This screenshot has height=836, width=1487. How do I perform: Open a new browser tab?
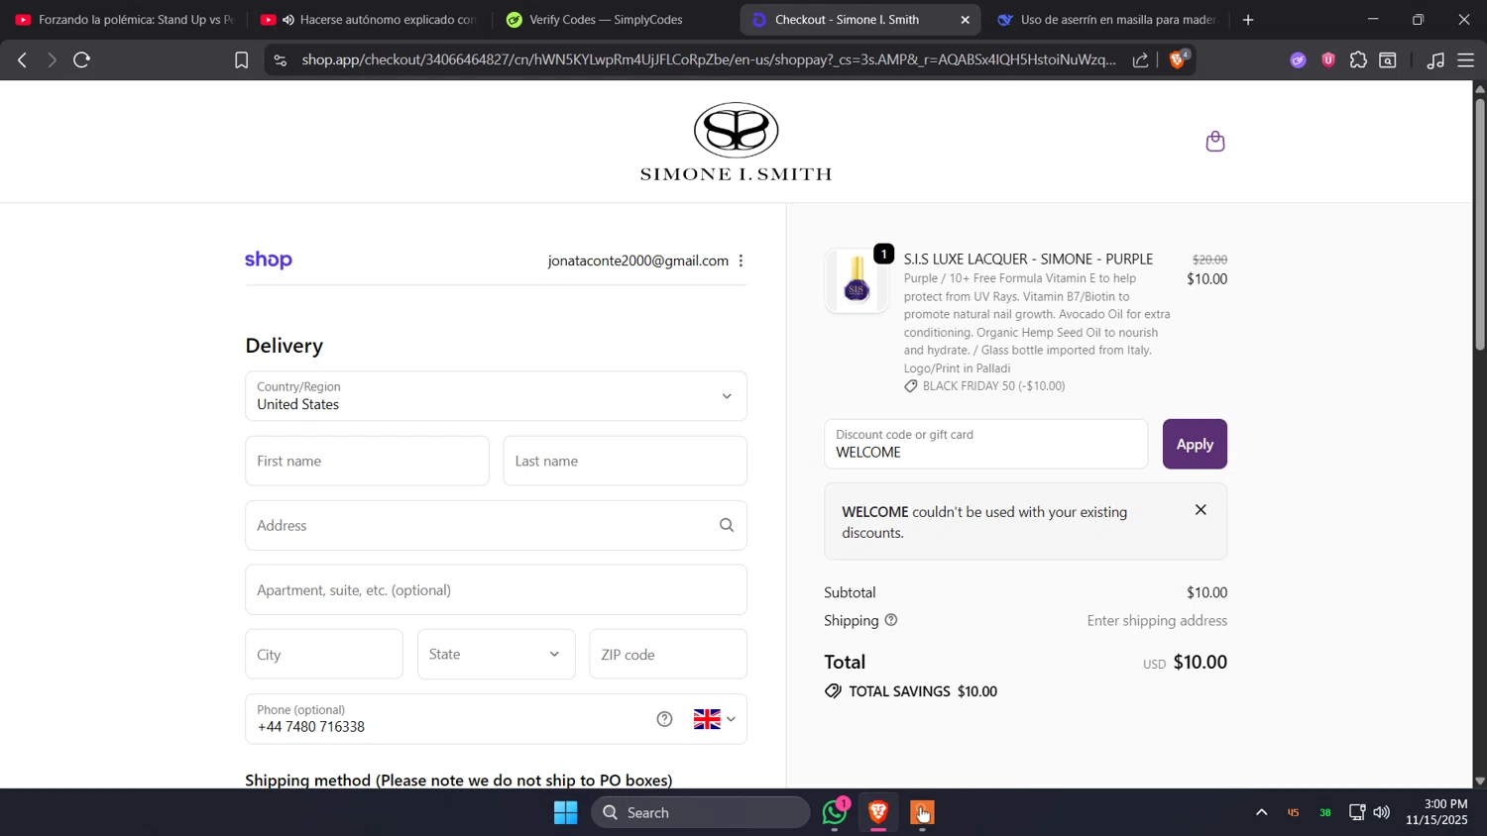coord(1248,20)
